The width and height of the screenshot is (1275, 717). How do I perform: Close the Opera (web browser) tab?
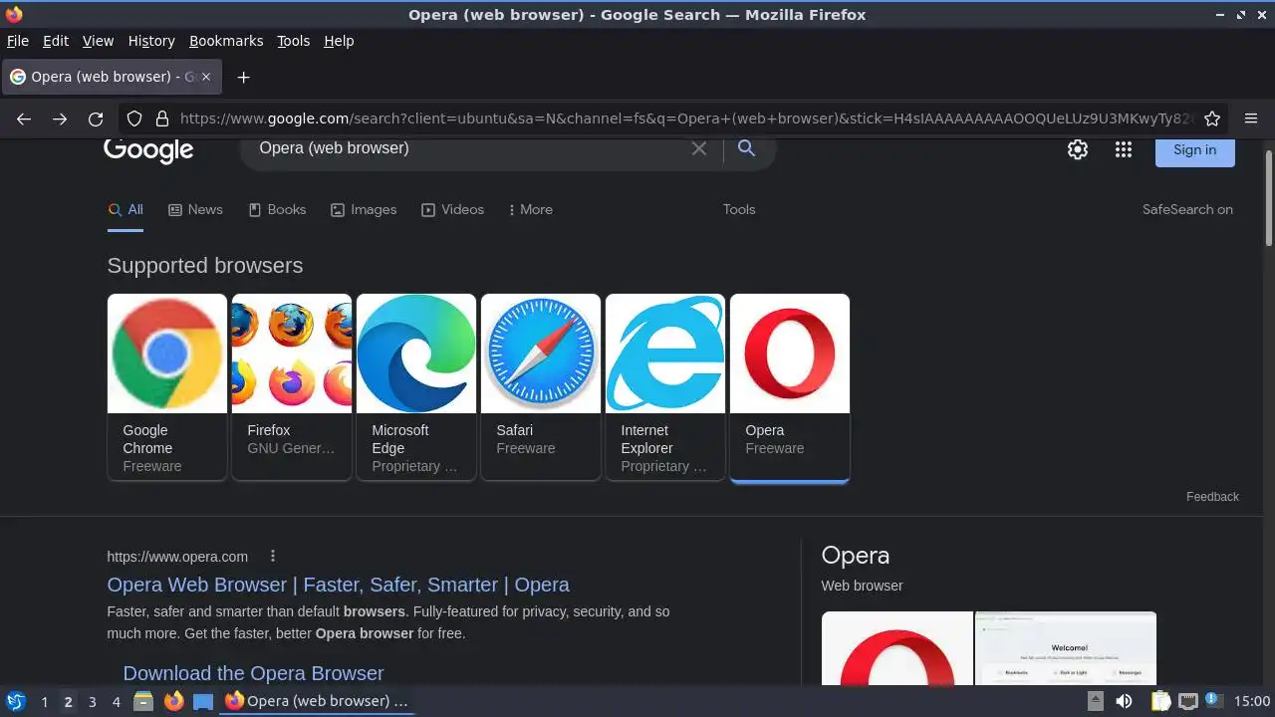click(206, 77)
